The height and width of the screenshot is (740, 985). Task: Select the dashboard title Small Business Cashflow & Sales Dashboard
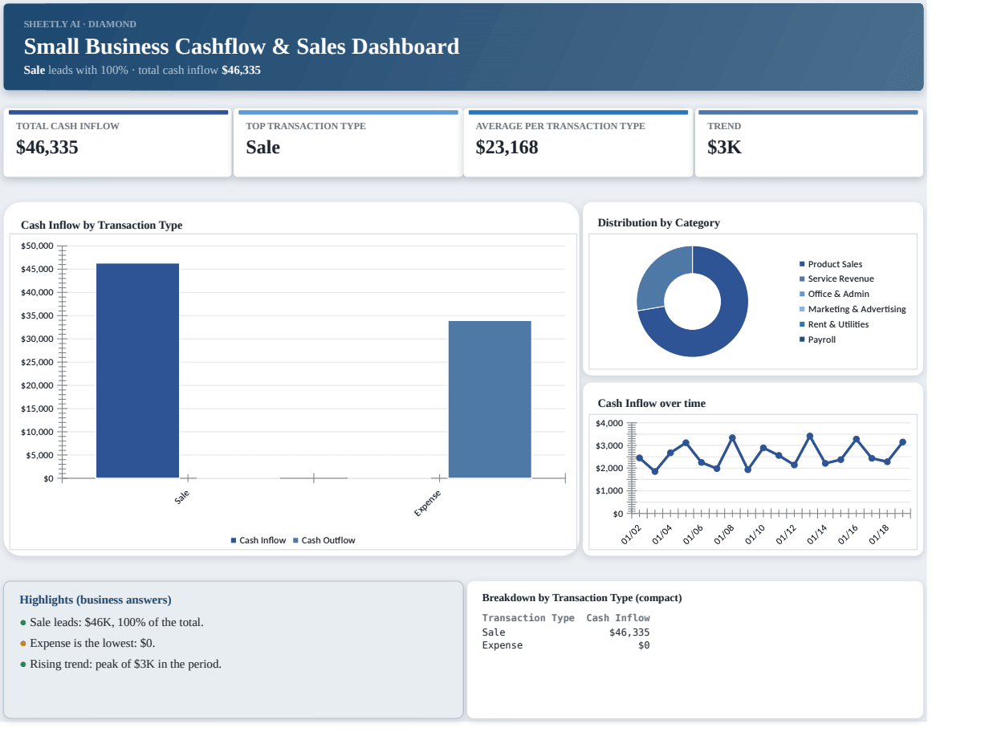[x=242, y=47]
